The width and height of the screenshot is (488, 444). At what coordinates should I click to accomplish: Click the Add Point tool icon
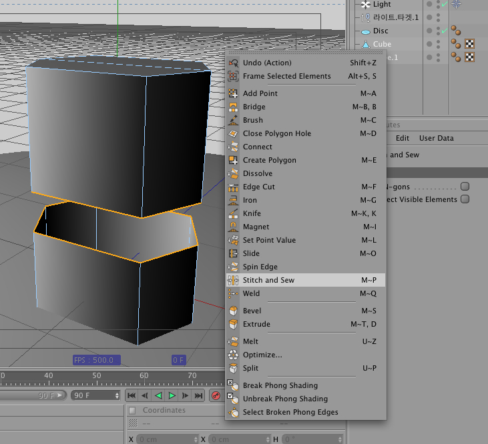click(233, 93)
